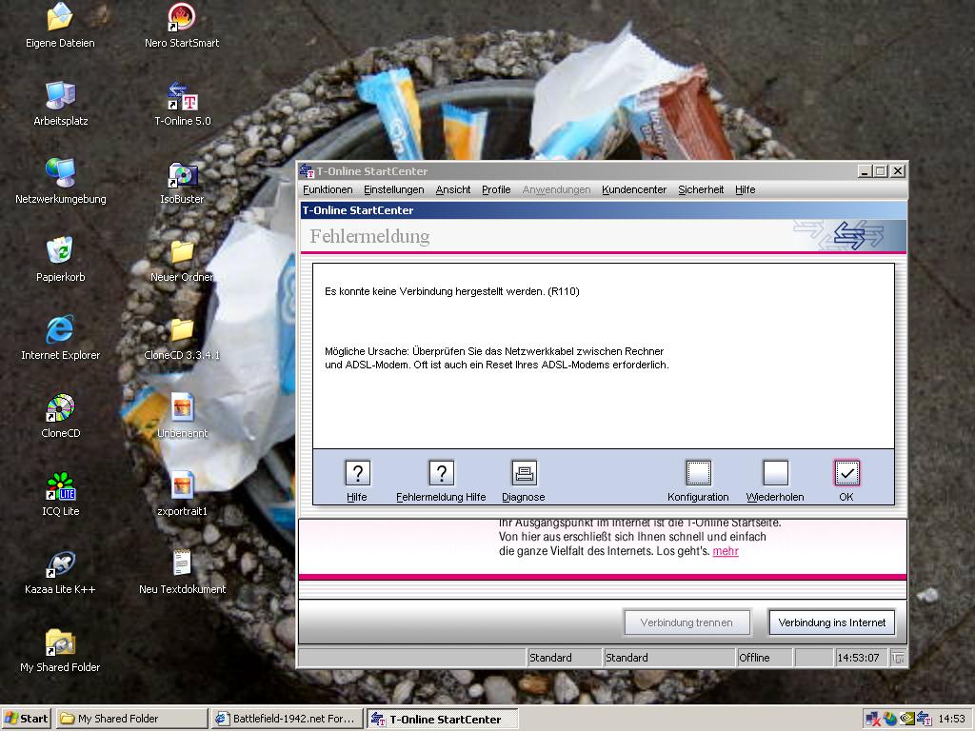Viewport: 975px width, 731px height.
Task: Click the Diagnose printer icon
Action: pyautogui.click(x=525, y=473)
